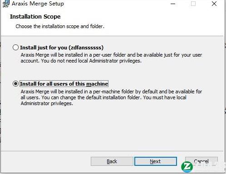The image size is (226, 174).
Task: Select the Install just for you radio button
Action: 15,48
